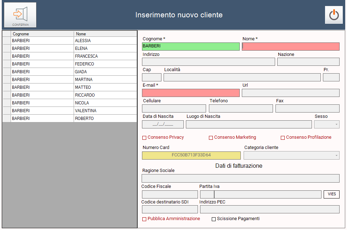Click BARBIERI cell in the MATTEO row
Viewport: 347px width, 230px height.
click(x=42, y=87)
